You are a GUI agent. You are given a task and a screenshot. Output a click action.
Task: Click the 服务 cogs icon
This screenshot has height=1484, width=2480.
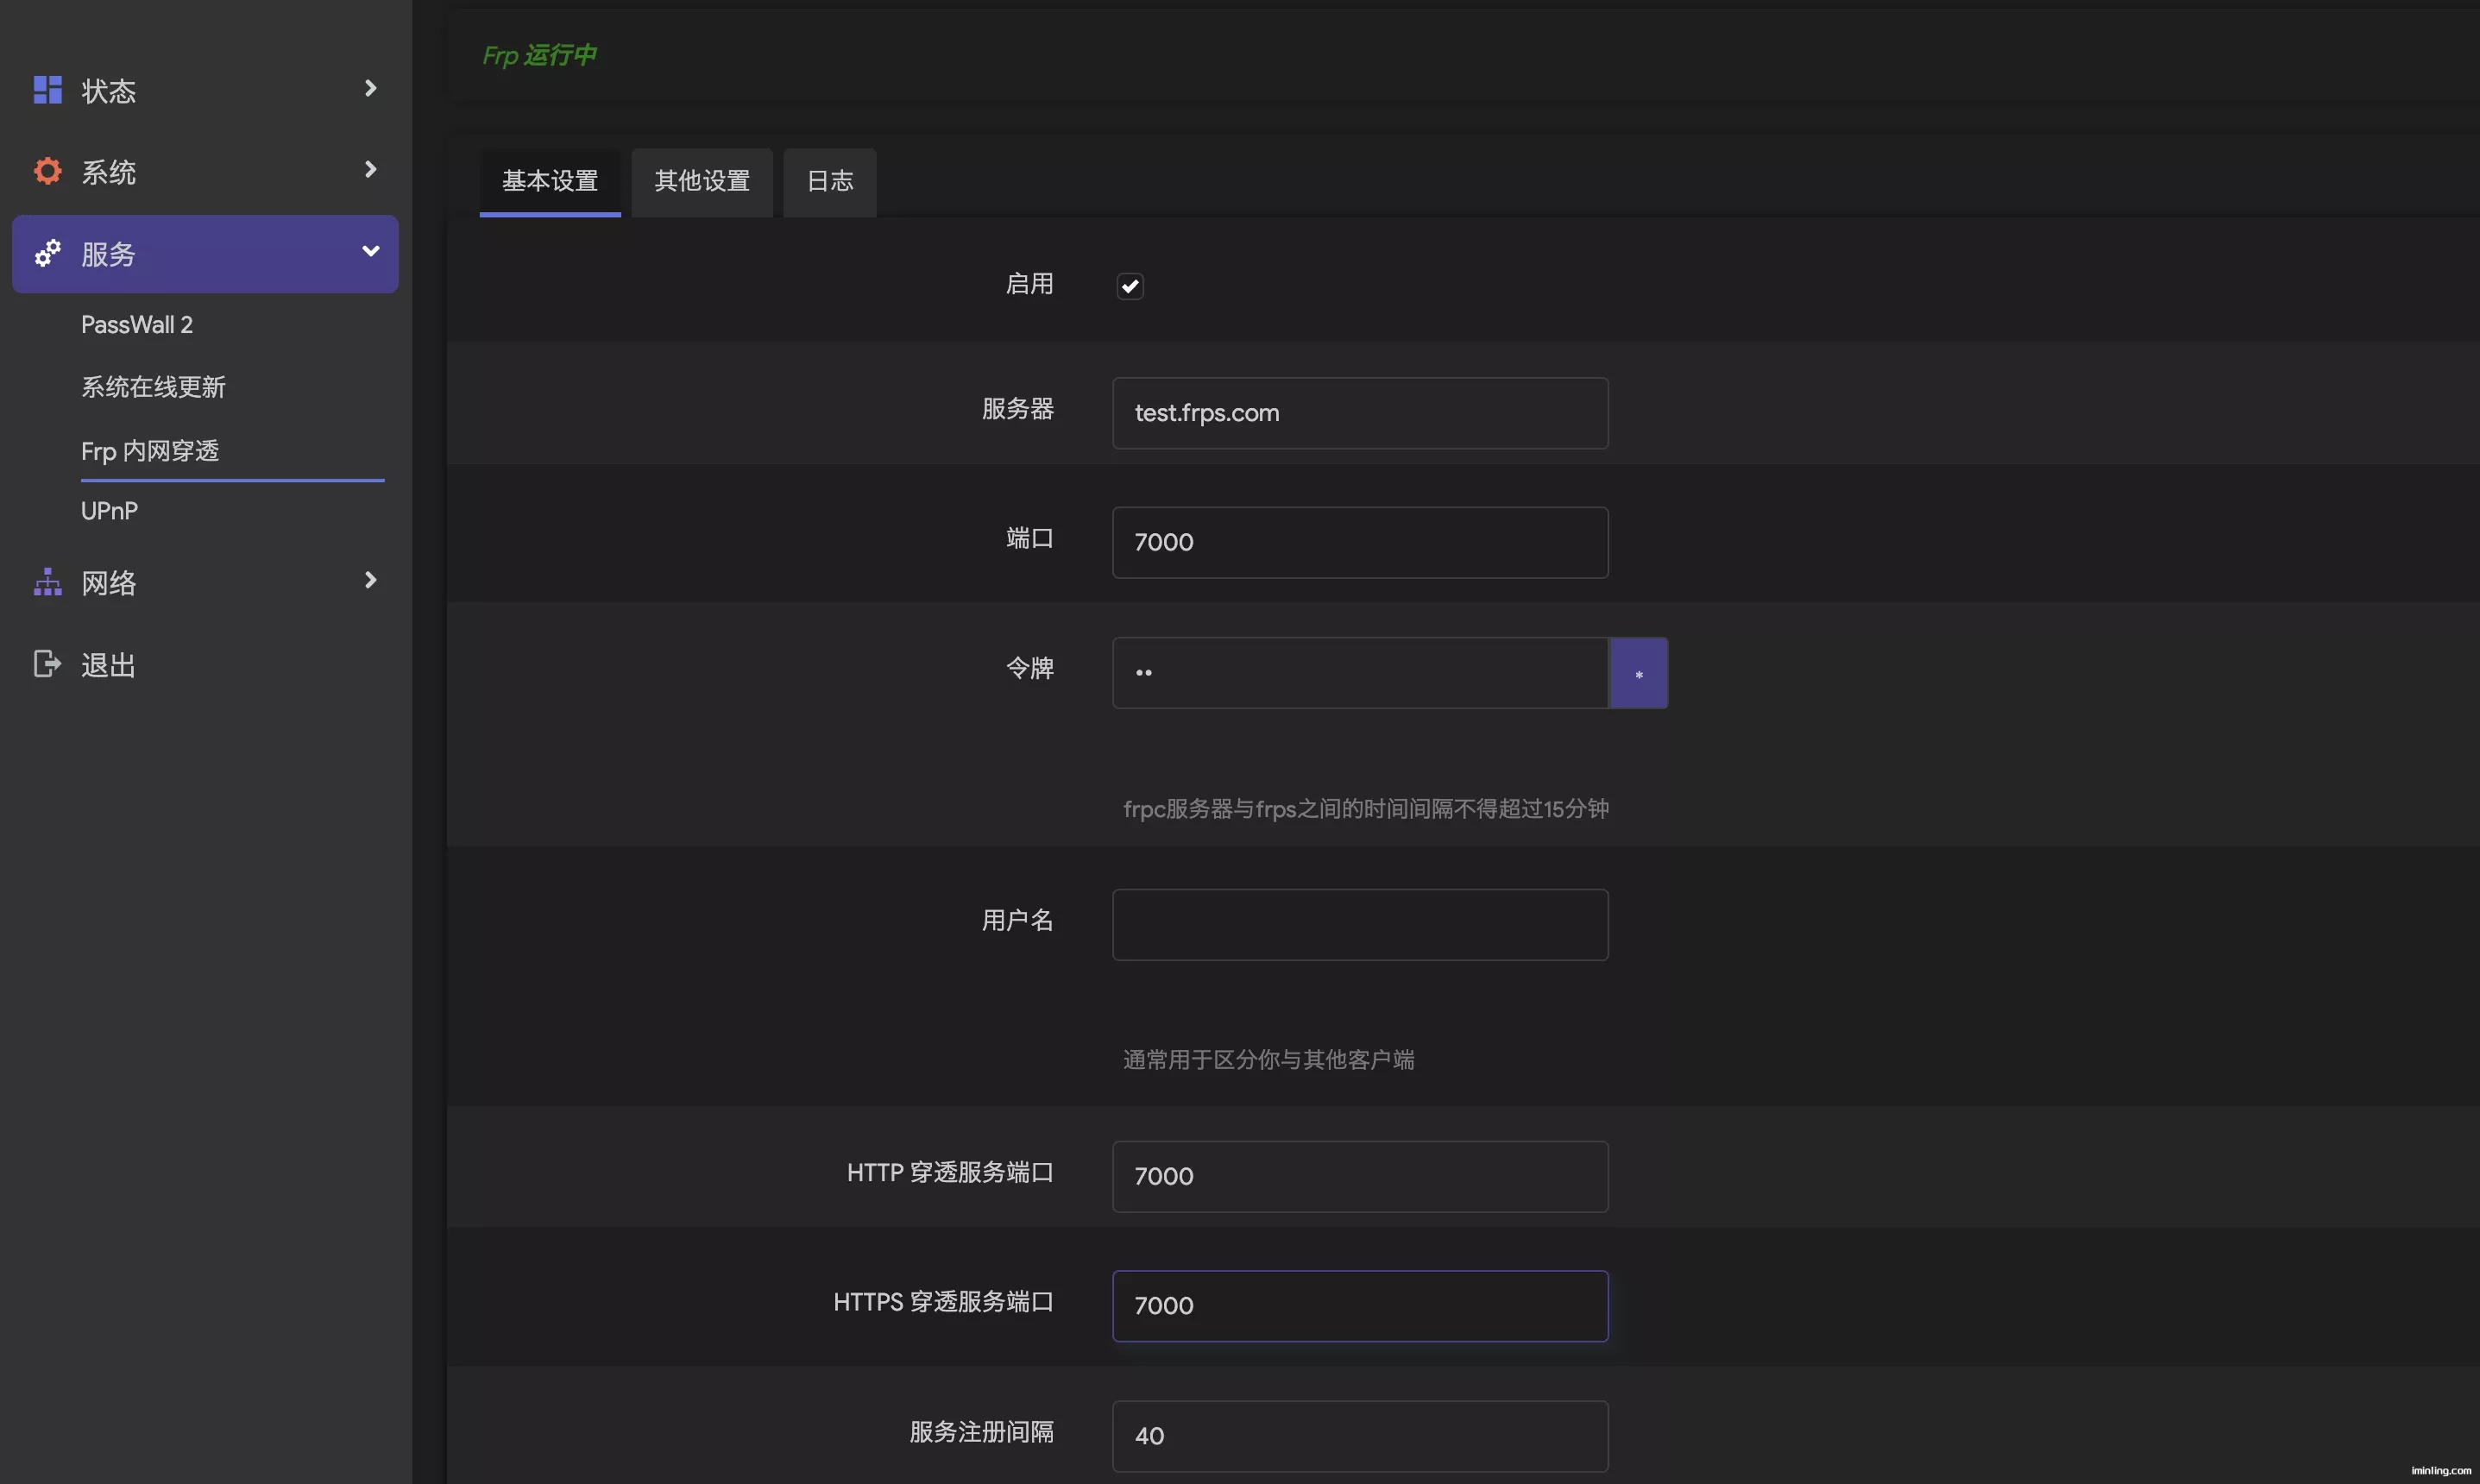(47, 254)
